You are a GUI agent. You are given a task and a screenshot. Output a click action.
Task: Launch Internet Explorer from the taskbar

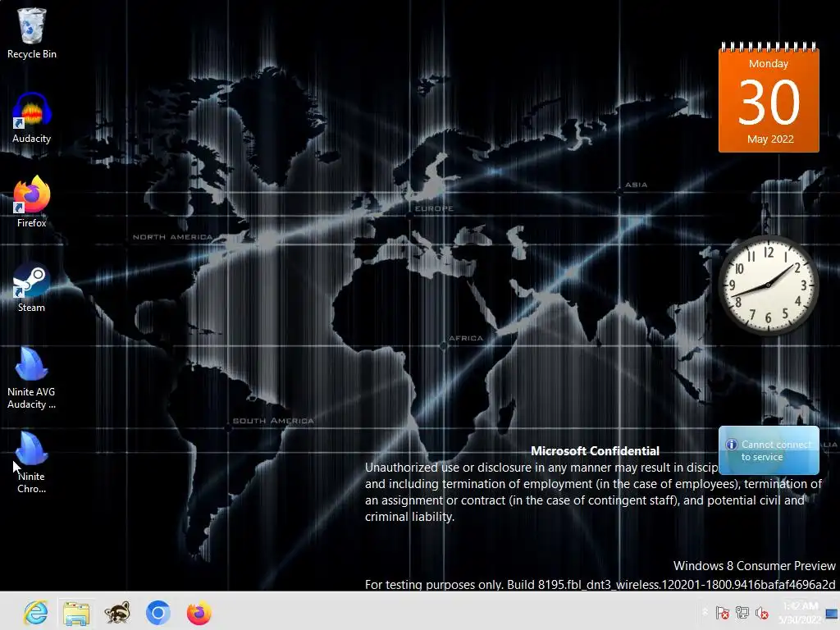(36, 612)
